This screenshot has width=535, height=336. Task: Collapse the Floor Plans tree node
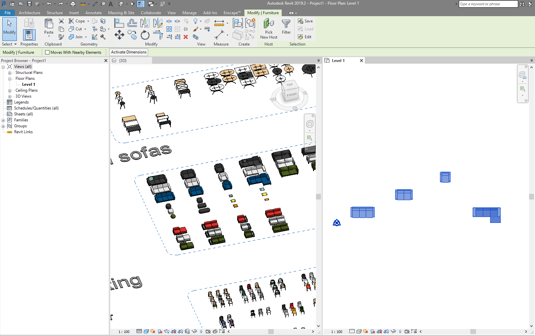[10, 79]
